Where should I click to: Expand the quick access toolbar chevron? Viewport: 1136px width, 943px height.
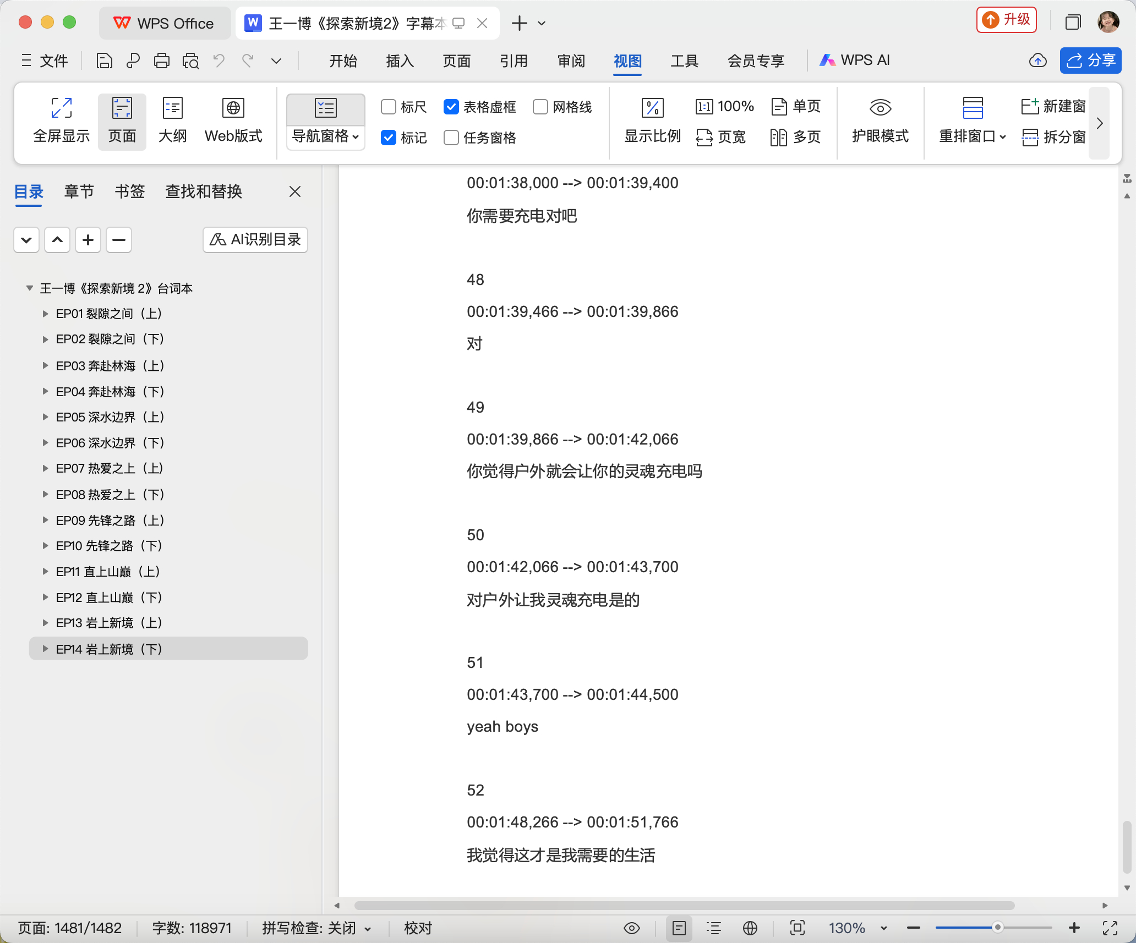click(x=276, y=61)
